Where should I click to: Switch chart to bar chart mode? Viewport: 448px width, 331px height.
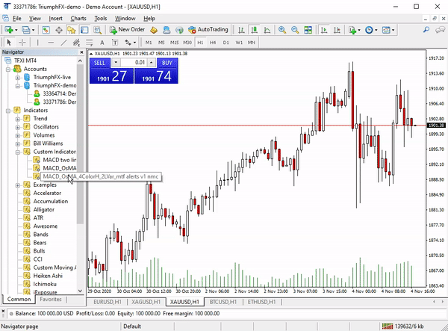(241, 30)
